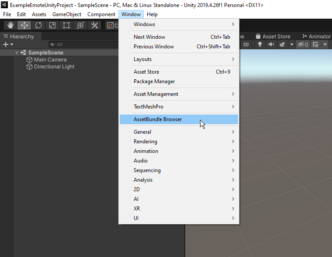332x257 pixels.
Task: Choose Previous Window menu entry
Action: tap(179, 47)
